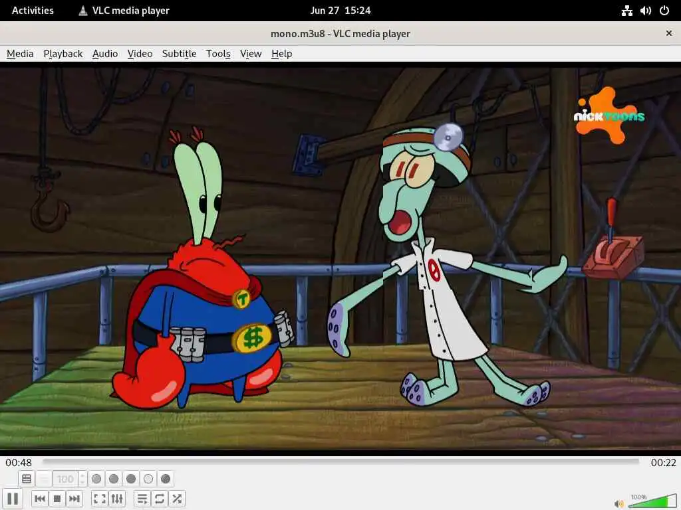
Task: Click elapsed time label 00:48
Action: point(19,463)
